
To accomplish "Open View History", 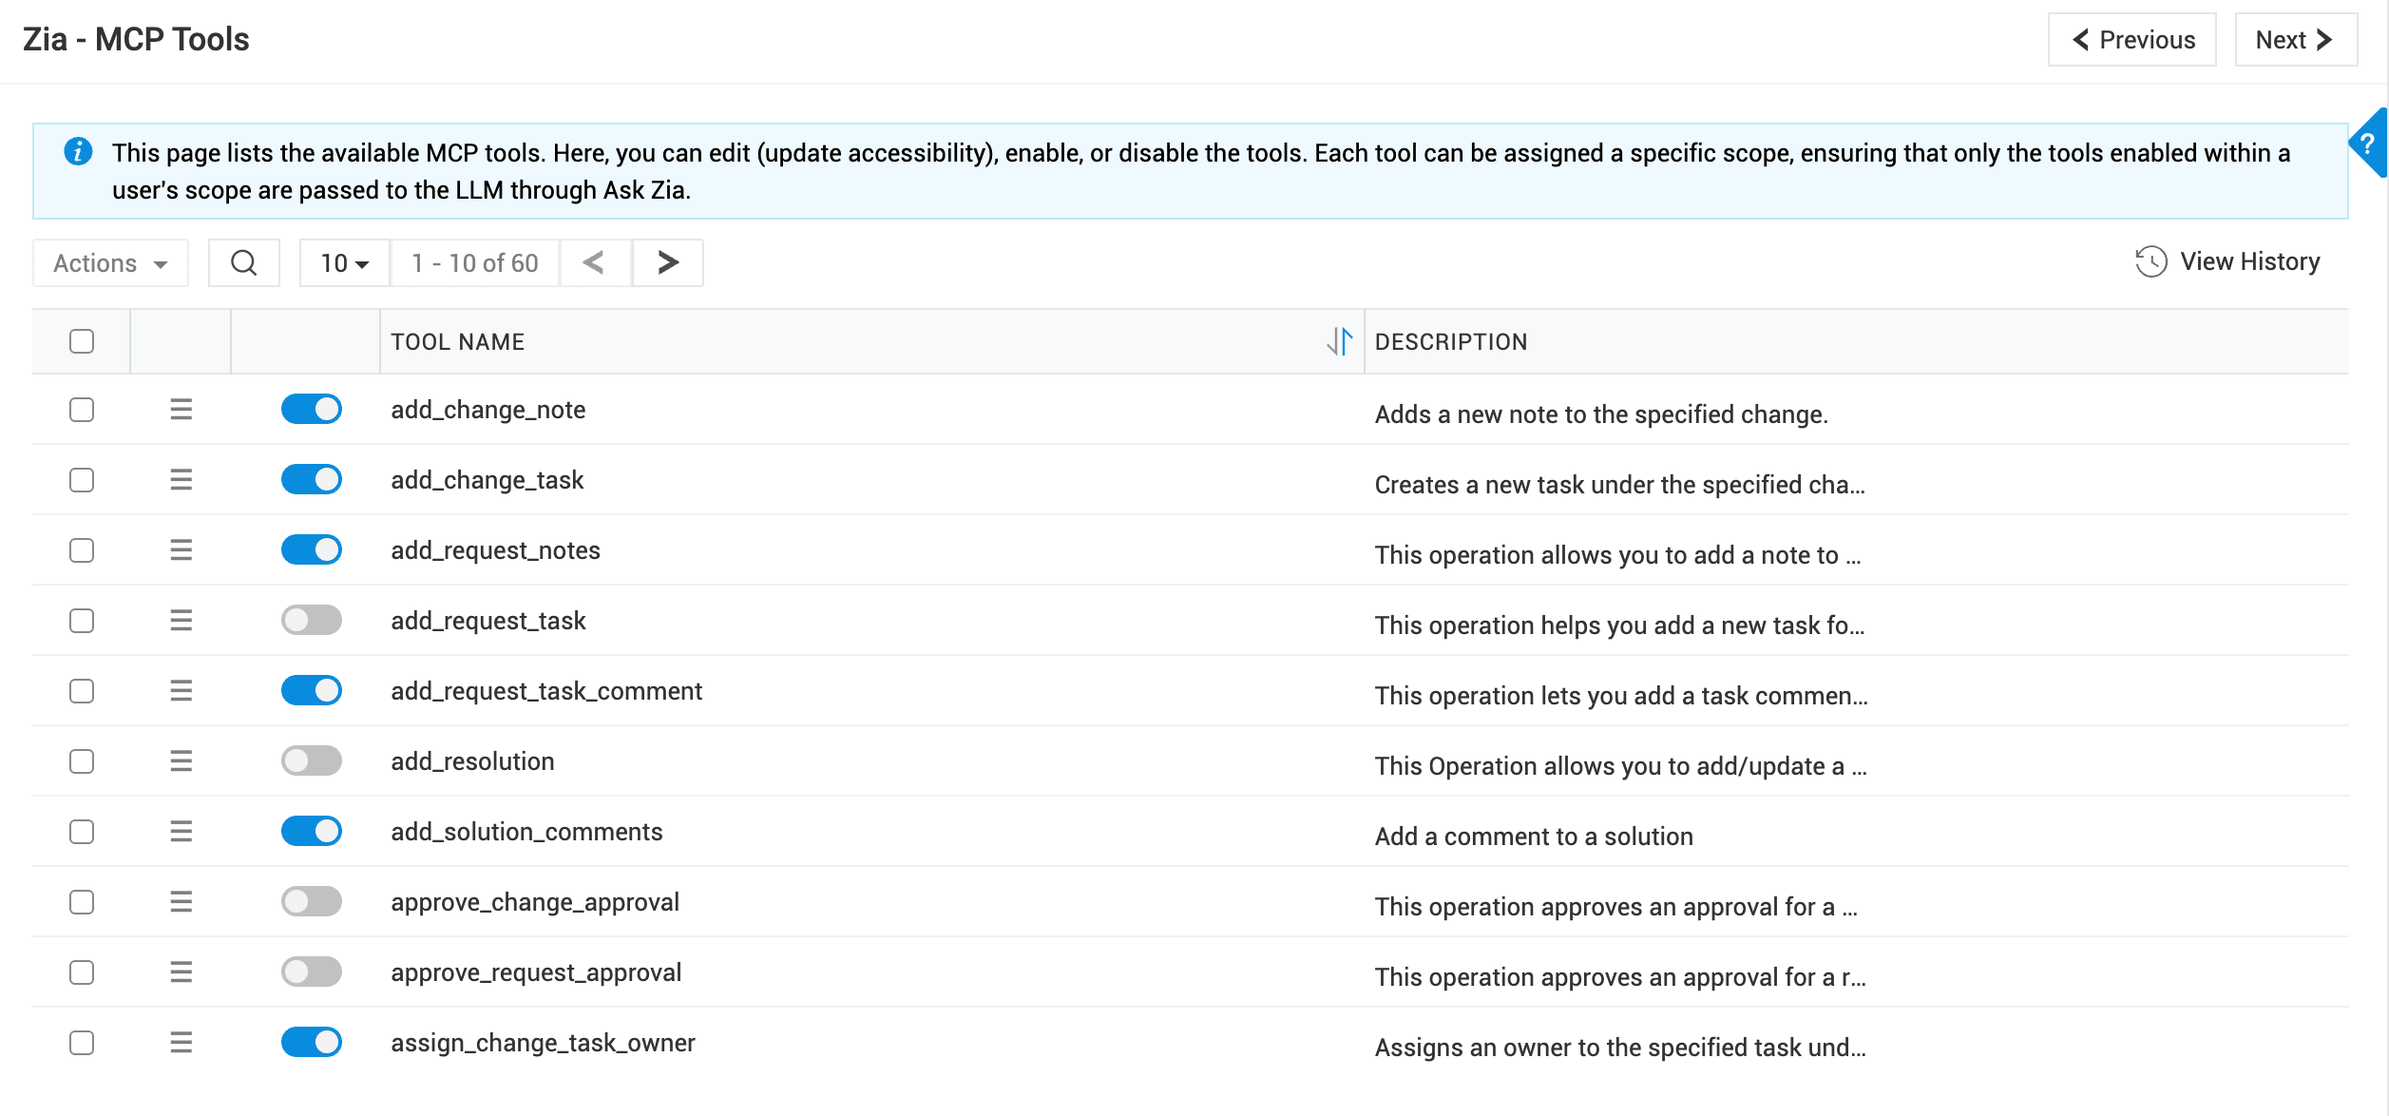I will point(2227,261).
